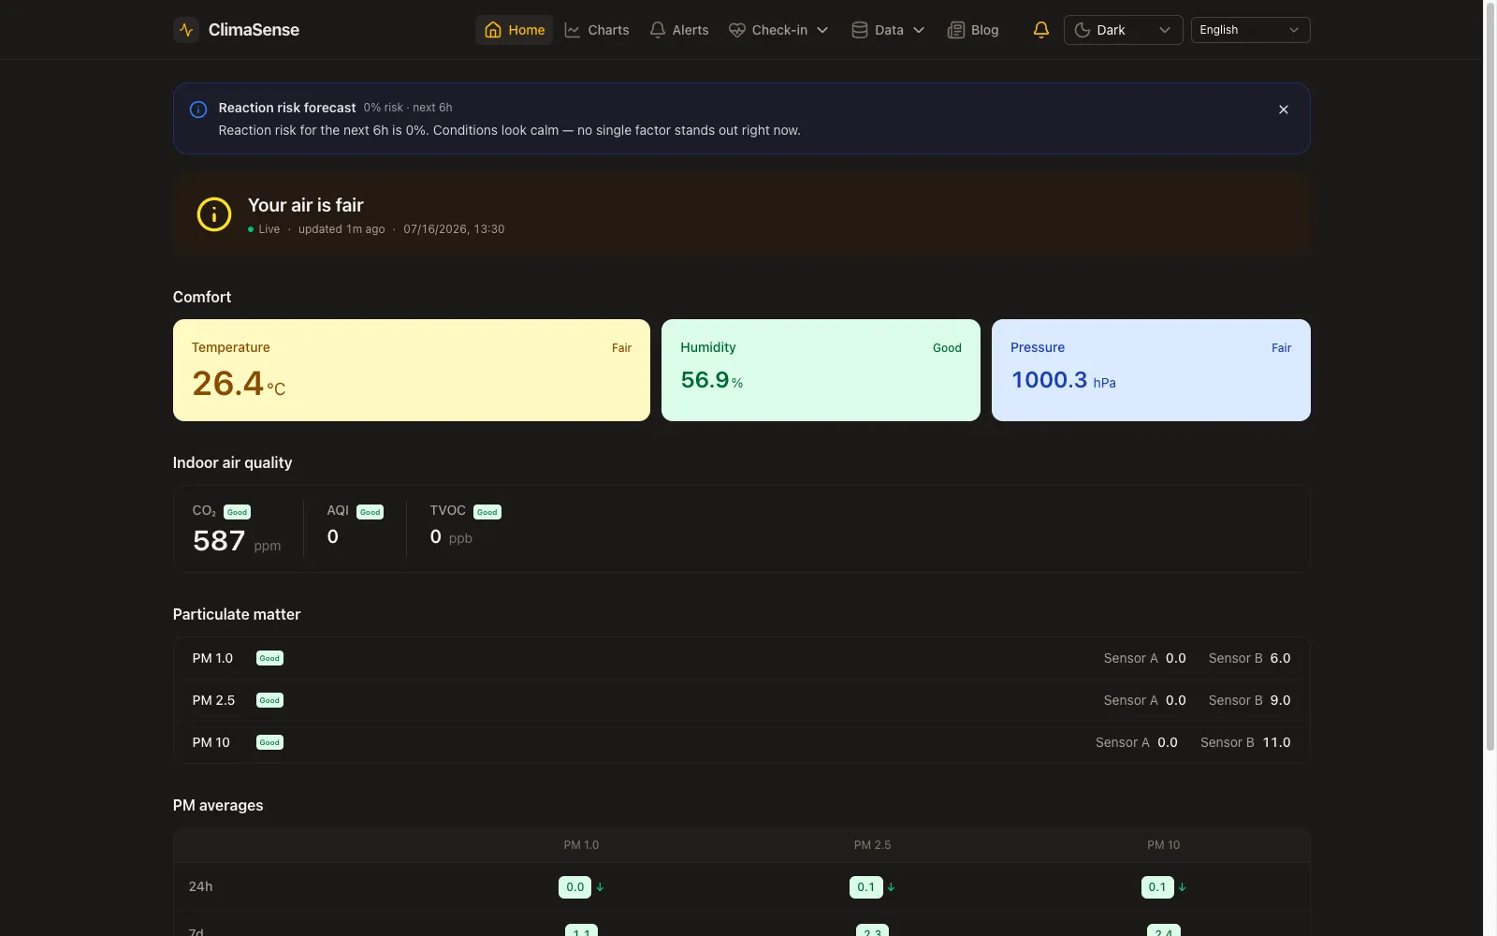Visit the Blog page
The width and height of the screenshot is (1497, 936).
click(x=973, y=30)
